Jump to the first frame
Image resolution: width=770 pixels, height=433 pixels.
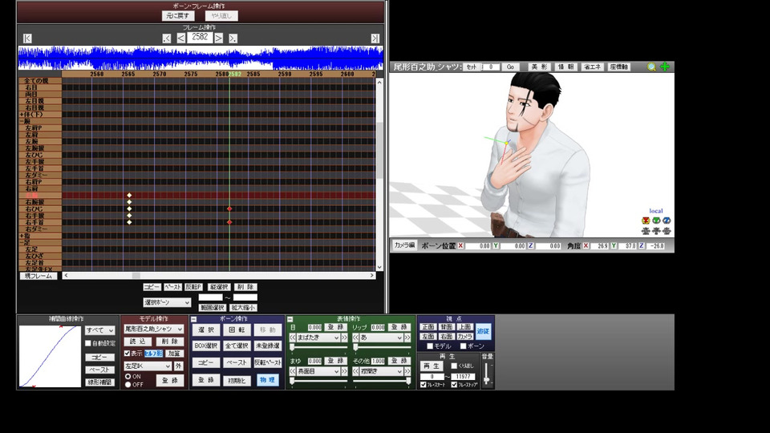pyautogui.click(x=27, y=38)
